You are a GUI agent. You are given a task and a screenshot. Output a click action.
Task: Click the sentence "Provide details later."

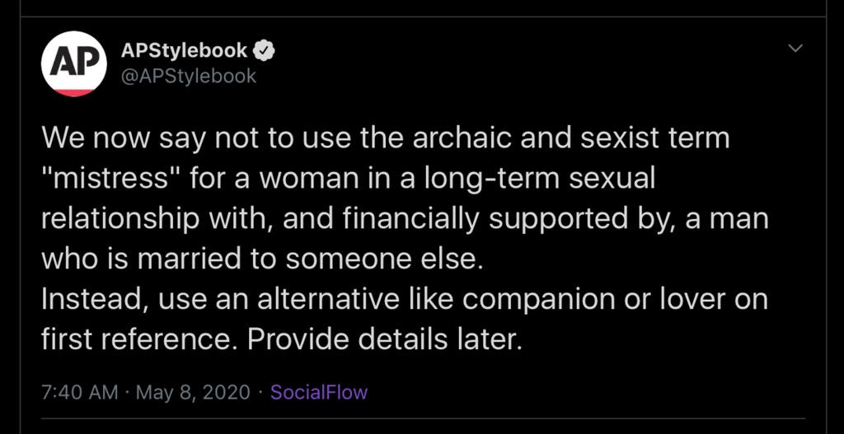coord(385,338)
